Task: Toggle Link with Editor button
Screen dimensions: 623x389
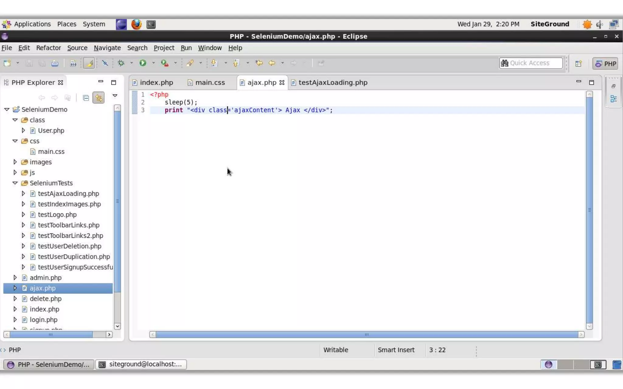Action: pyautogui.click(x=99, y=98)
